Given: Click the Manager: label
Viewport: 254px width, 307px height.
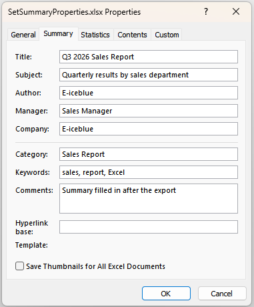Looking at the screenshot, I should [x=31, y=111].
